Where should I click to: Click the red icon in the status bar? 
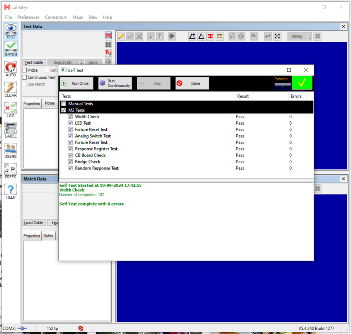pos(81,329)
